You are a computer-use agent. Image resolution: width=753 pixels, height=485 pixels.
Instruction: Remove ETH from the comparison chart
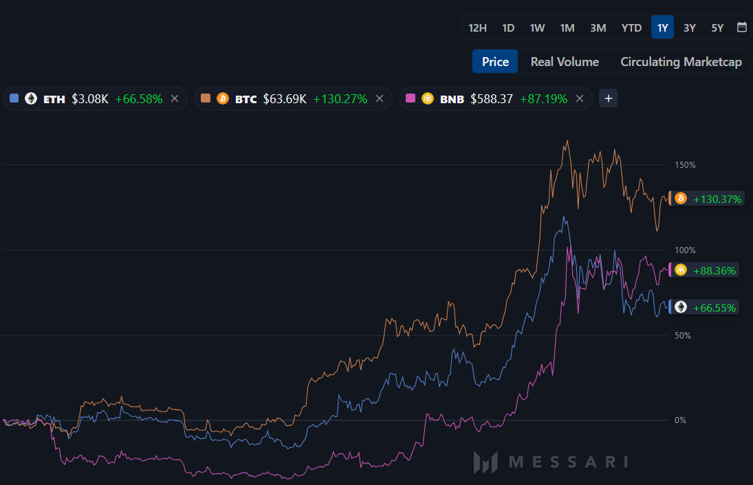[174, 98]
